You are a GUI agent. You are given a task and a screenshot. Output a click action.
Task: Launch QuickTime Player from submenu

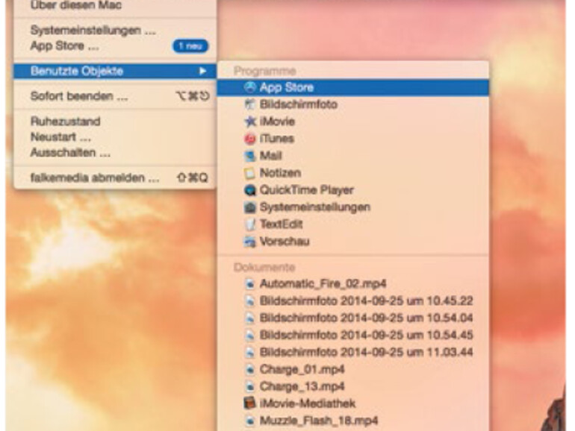click(x=352, y=190)
